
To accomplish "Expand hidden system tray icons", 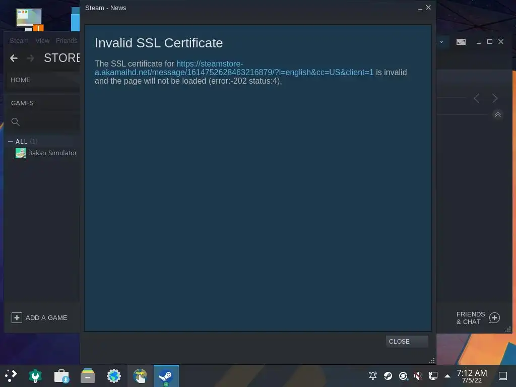I will (x=447, y=376).
